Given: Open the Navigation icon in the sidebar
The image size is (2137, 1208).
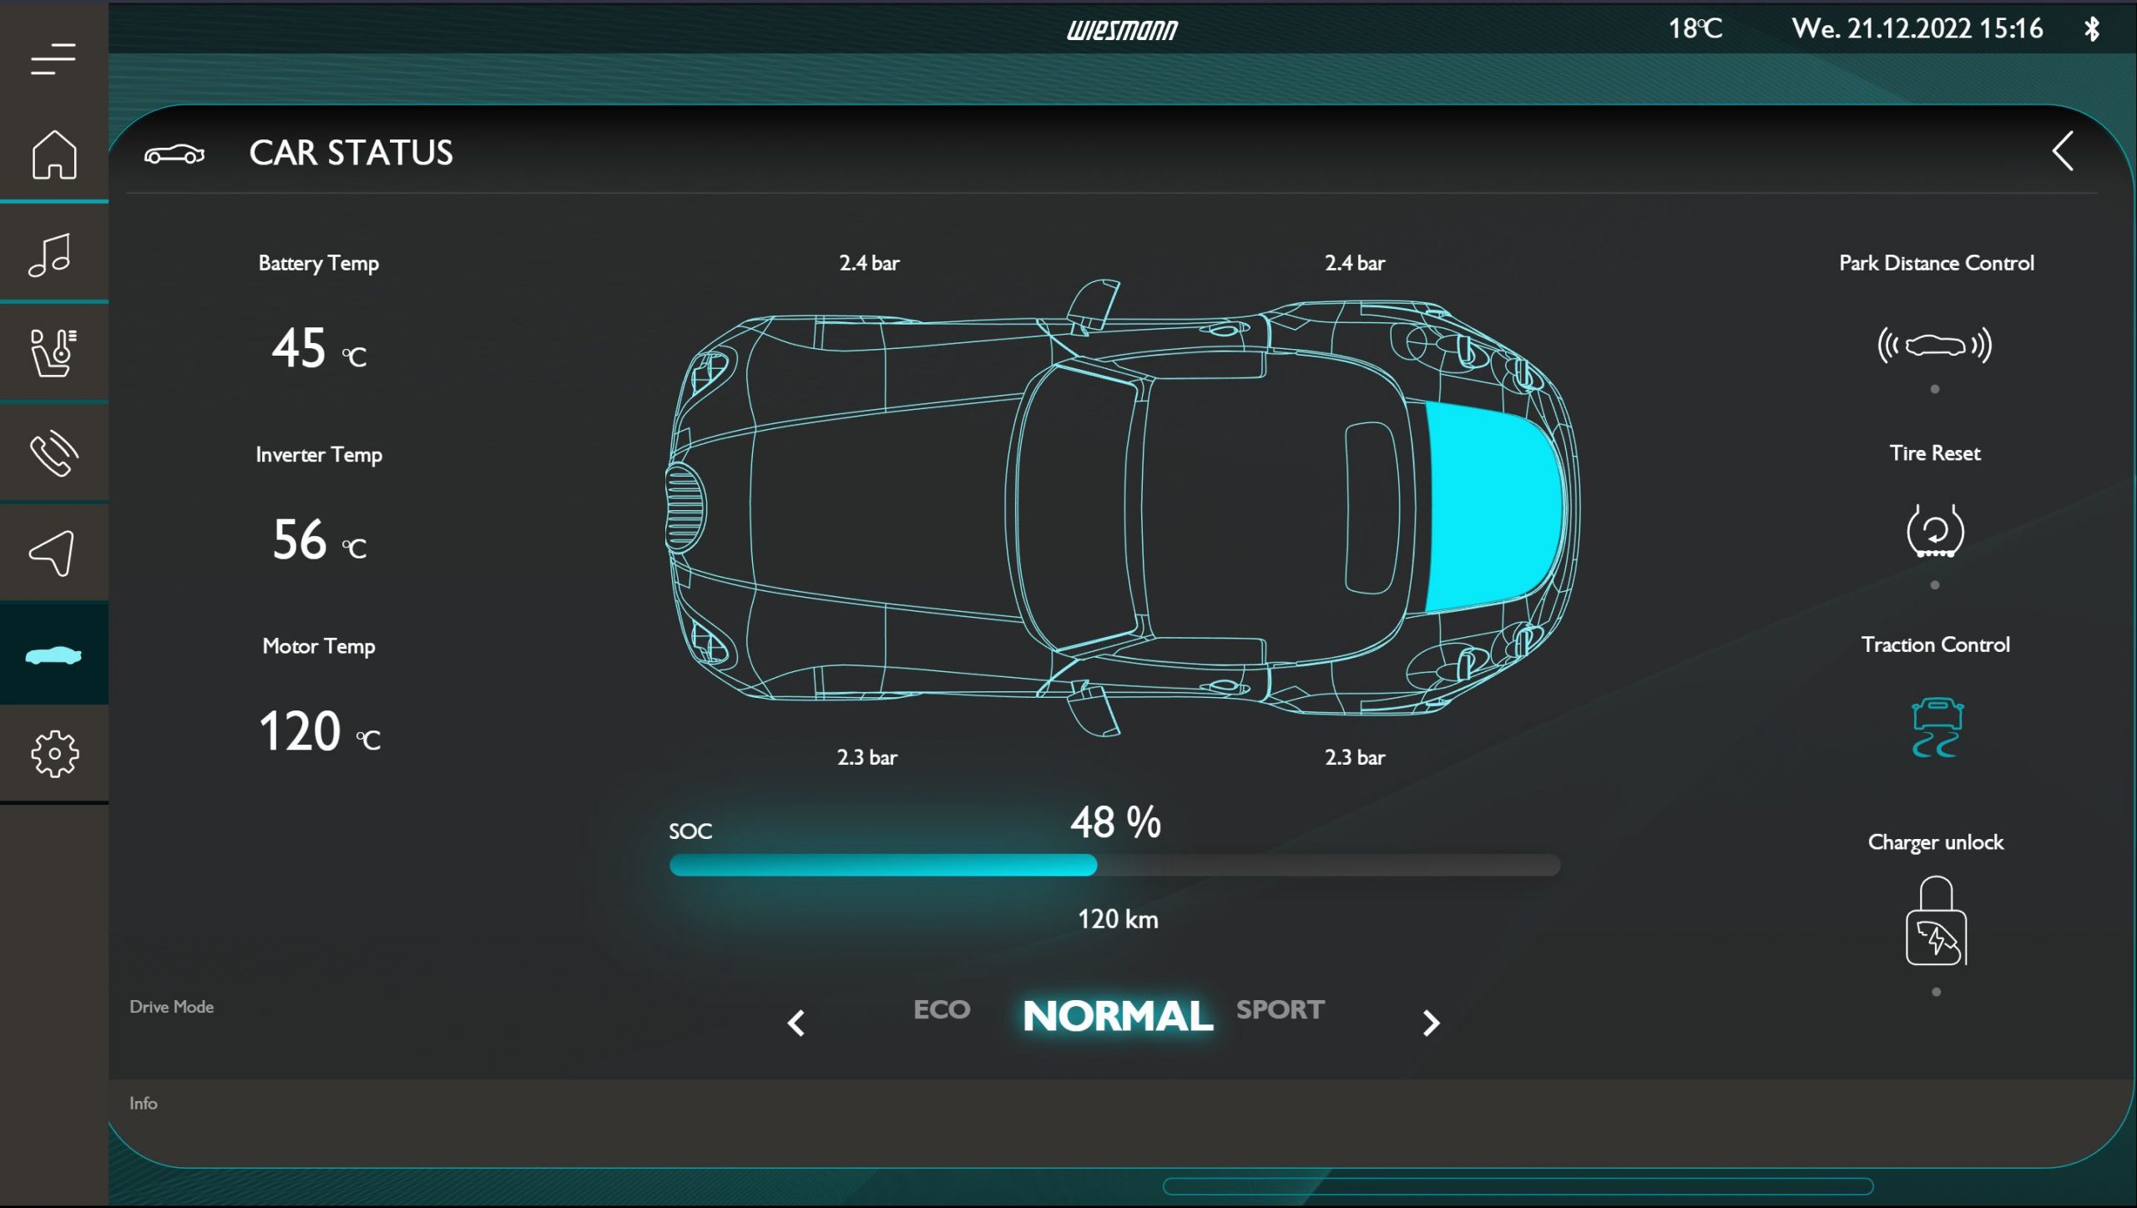Looking at the screenshot, I should pyautogui.click(x=53, y=551).
